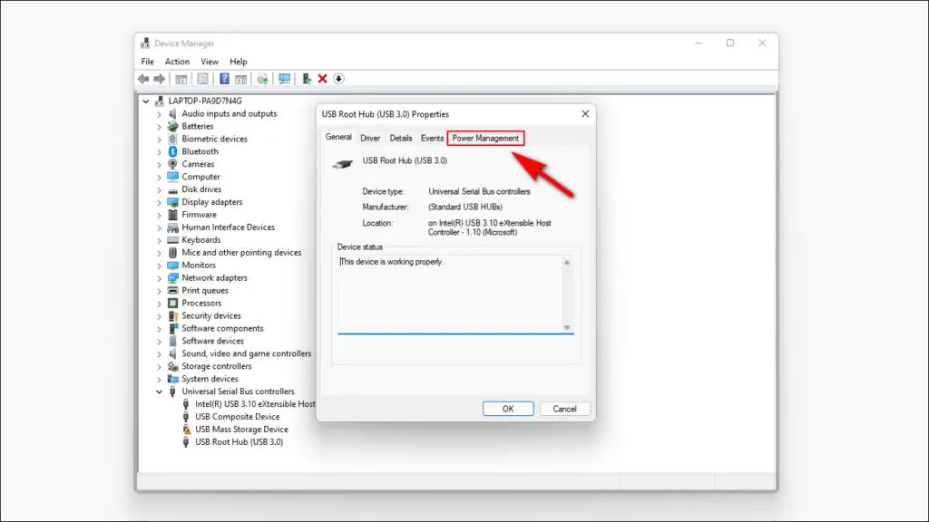Select Intel(R) USB 3.10 eXtensible Host item
The image size is (929, 522).
(255, 403)
